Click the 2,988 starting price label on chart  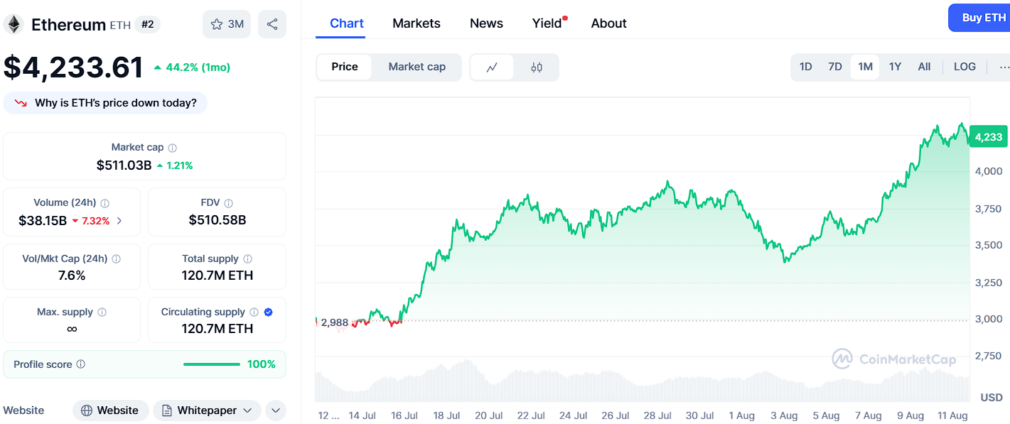pos(335,322)
